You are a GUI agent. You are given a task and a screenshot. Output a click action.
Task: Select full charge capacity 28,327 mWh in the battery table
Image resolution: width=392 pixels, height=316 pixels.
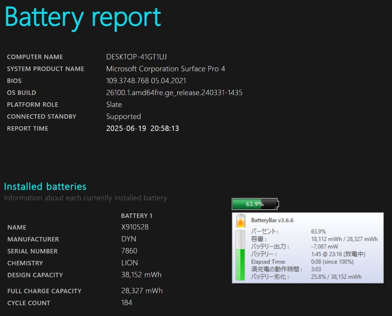(142, 291)
